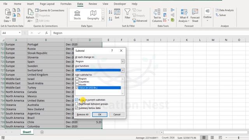Open Queries & Connections pane
The image size is (249, 140).
(x=50, y=10)
